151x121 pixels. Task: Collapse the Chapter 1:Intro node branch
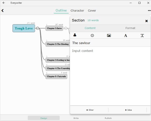(66, 28)
